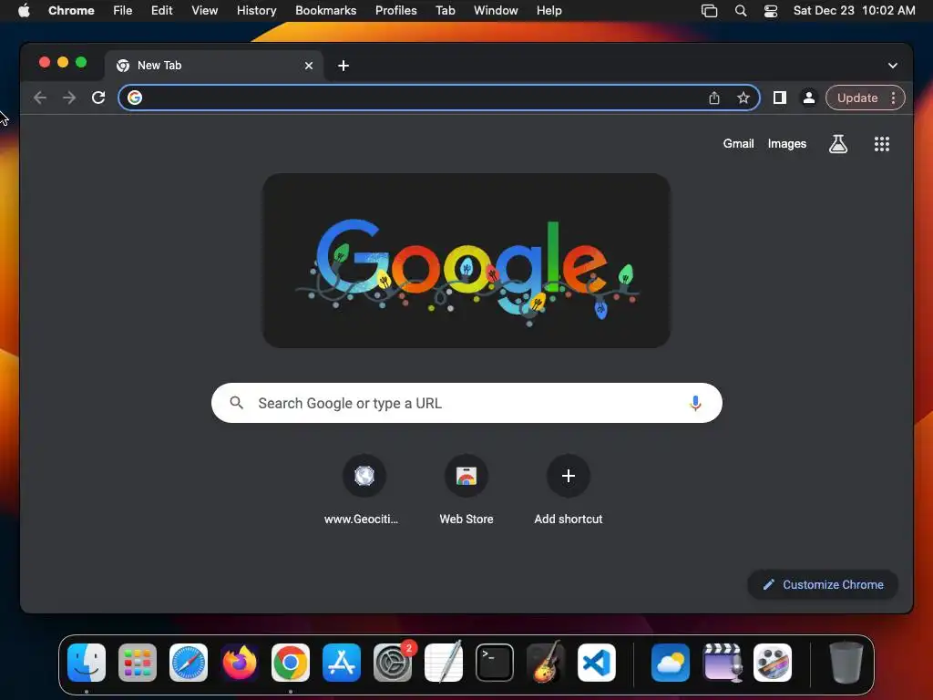Open Search Labs flask icon
The height and width of the screenshot is (700, 933).
click(838, 143)
